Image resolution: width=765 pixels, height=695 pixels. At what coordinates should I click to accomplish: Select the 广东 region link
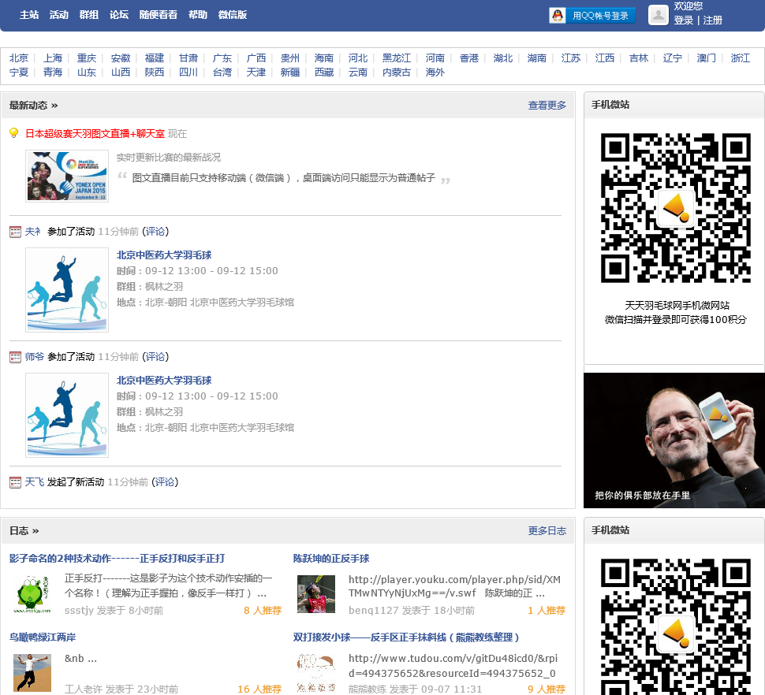[x=222, y=58]
